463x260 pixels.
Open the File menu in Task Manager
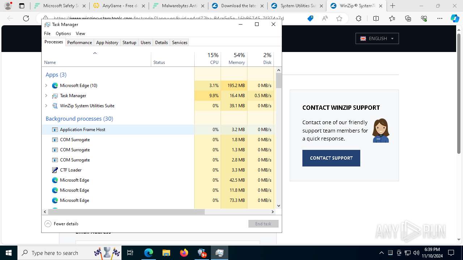click(x=47, y=34)
